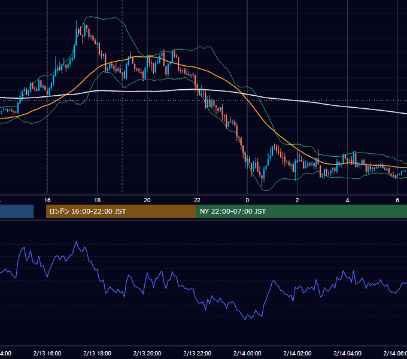Click the 20 hour label on price chart axis
Screen dimensions: 407x359
point(147,200)
